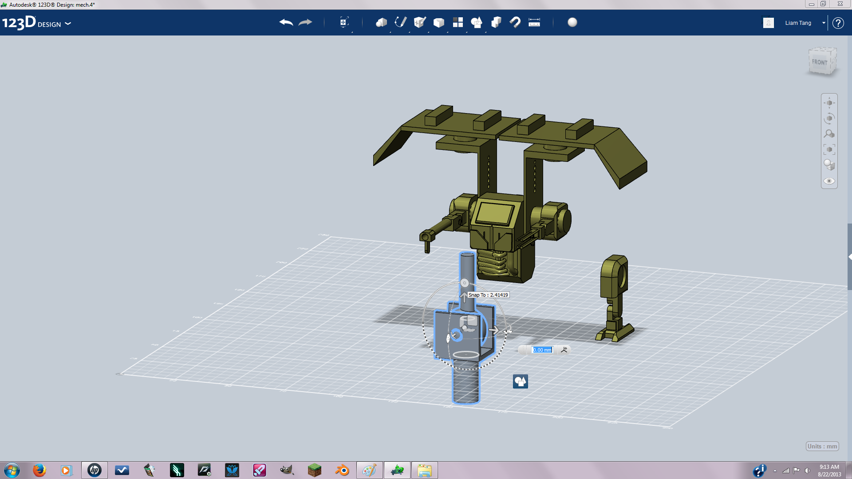Toggle object visibility eye icon
This screenshot has width=852, height=479.
point(829,181)
